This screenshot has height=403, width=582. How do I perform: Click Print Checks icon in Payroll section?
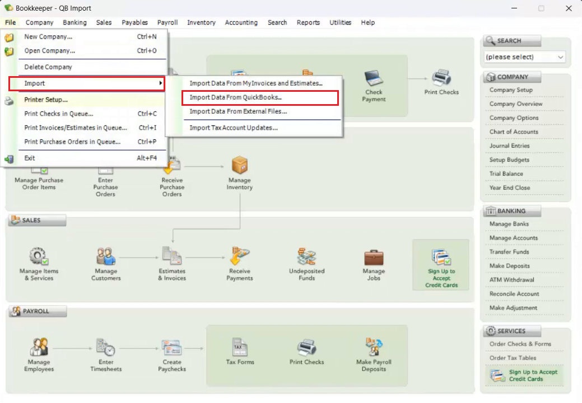[x=306, y=348]
